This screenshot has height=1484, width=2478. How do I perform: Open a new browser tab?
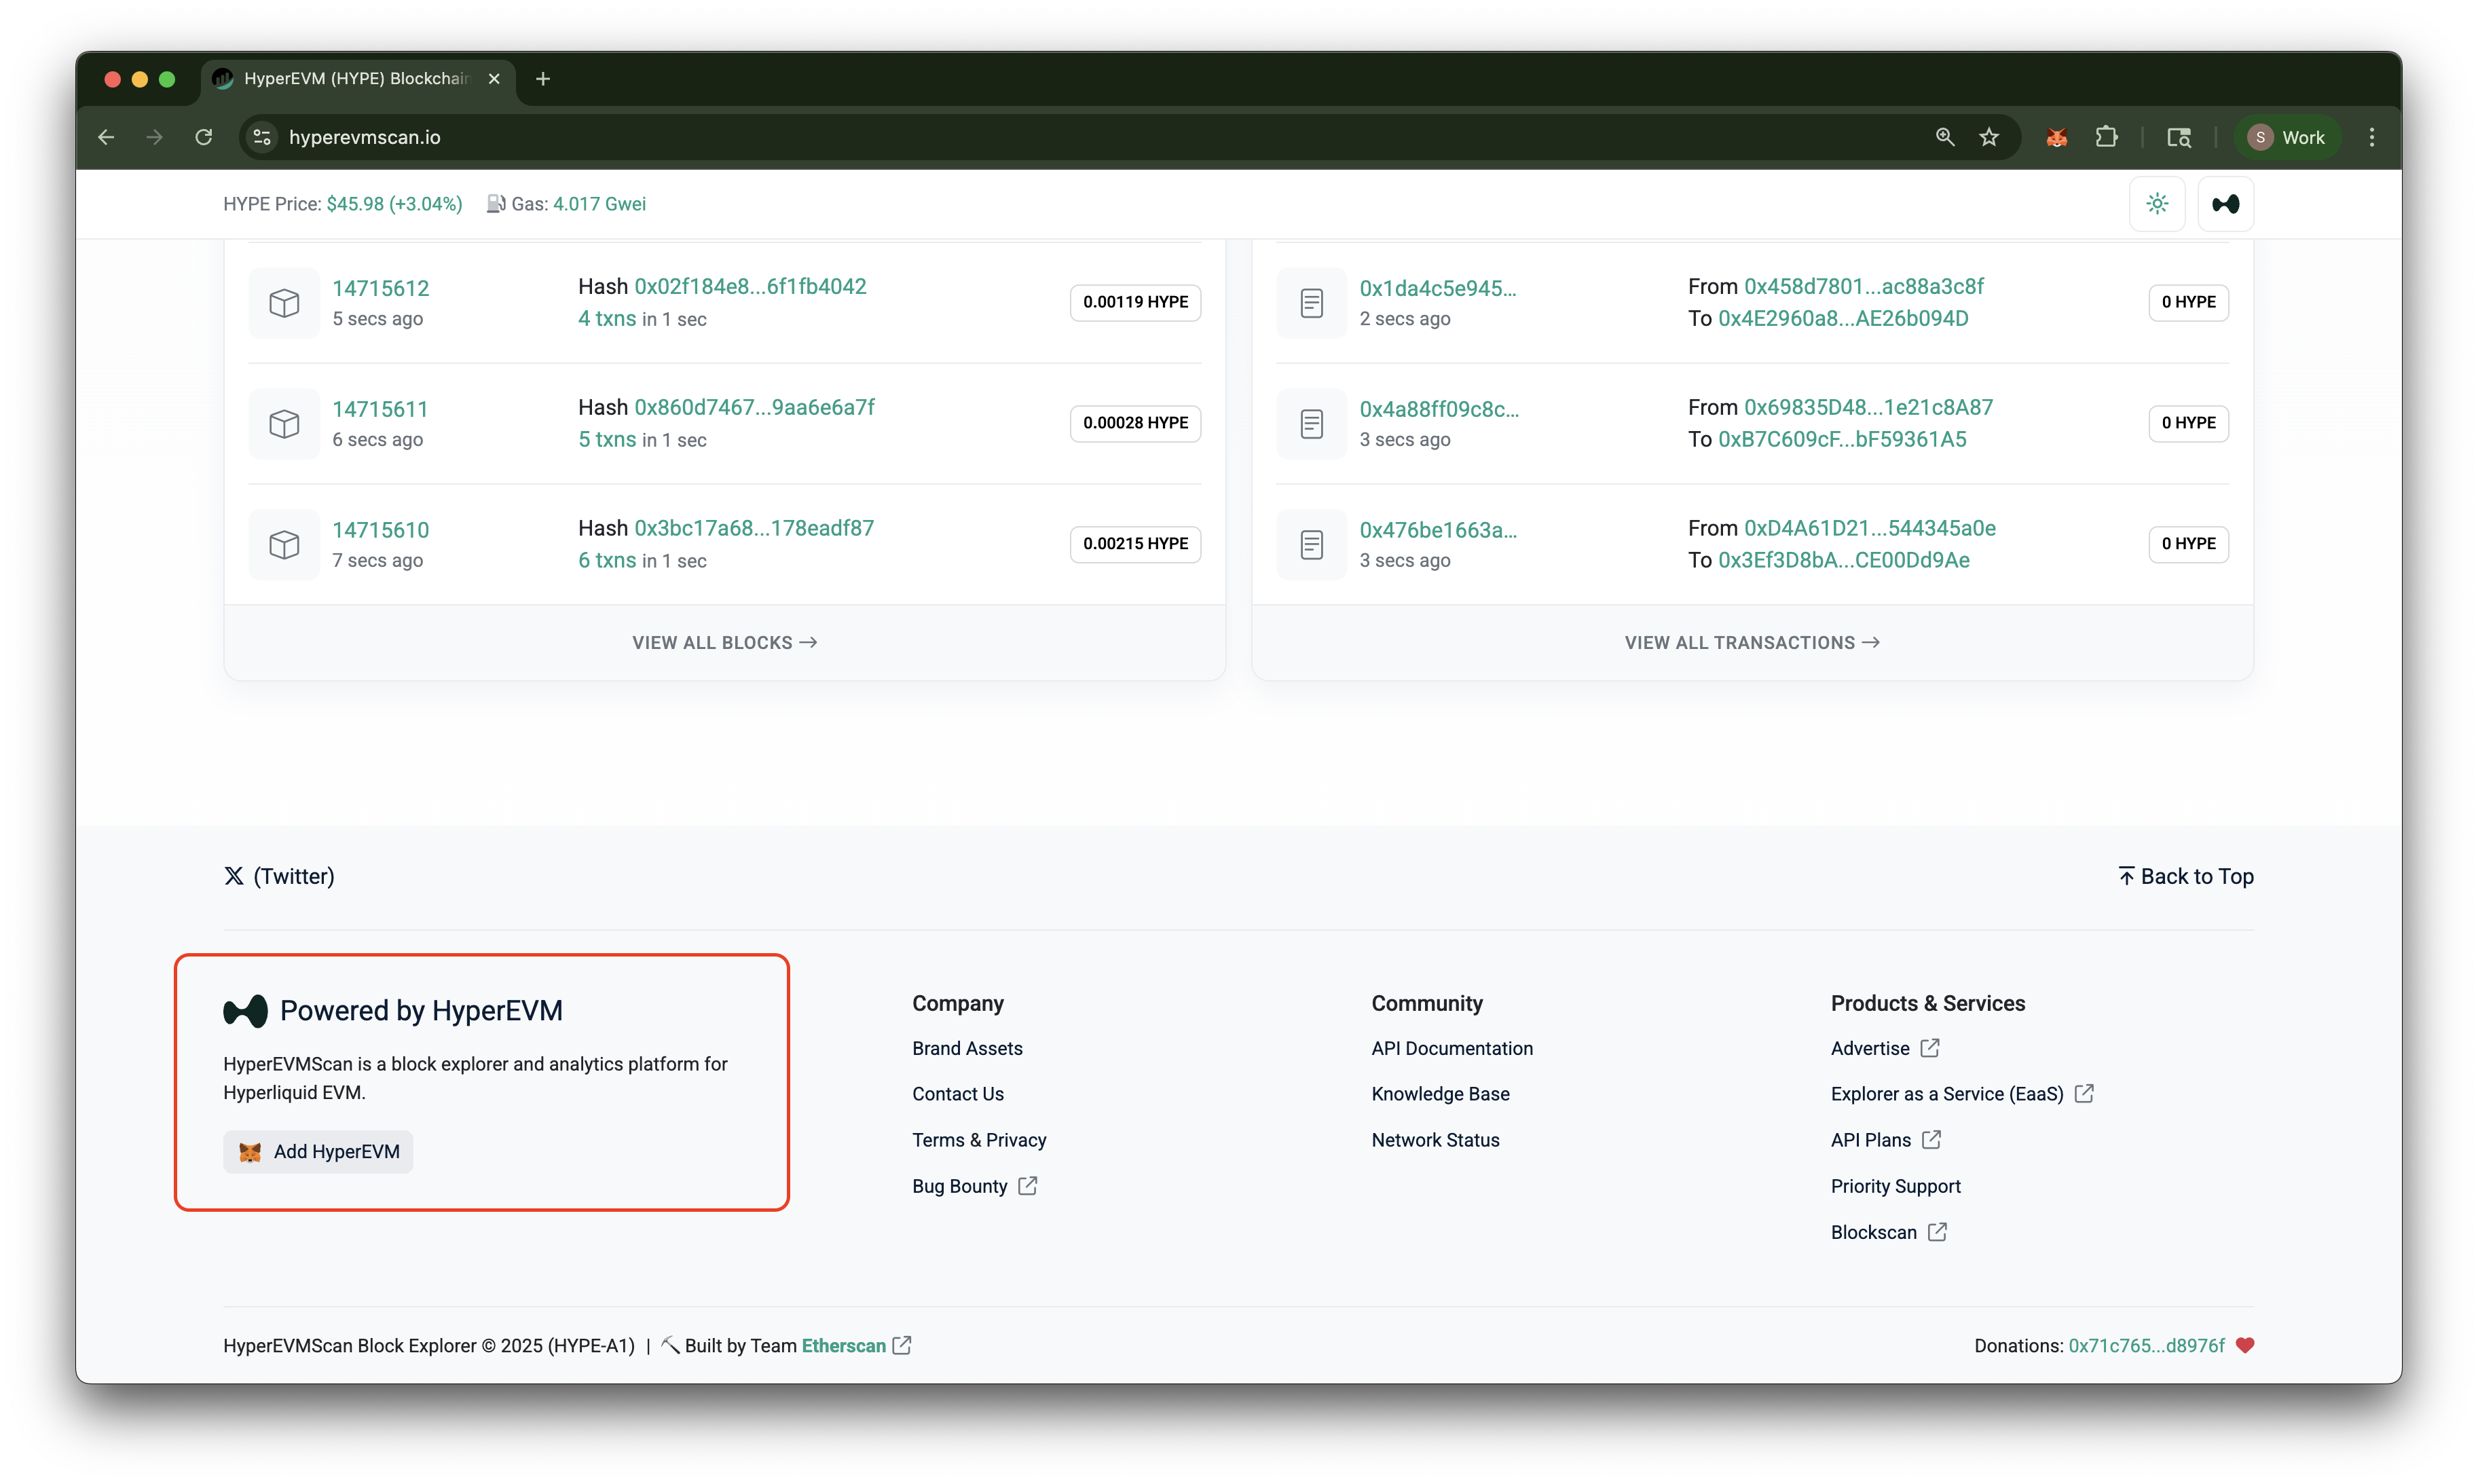coord(543,79)
